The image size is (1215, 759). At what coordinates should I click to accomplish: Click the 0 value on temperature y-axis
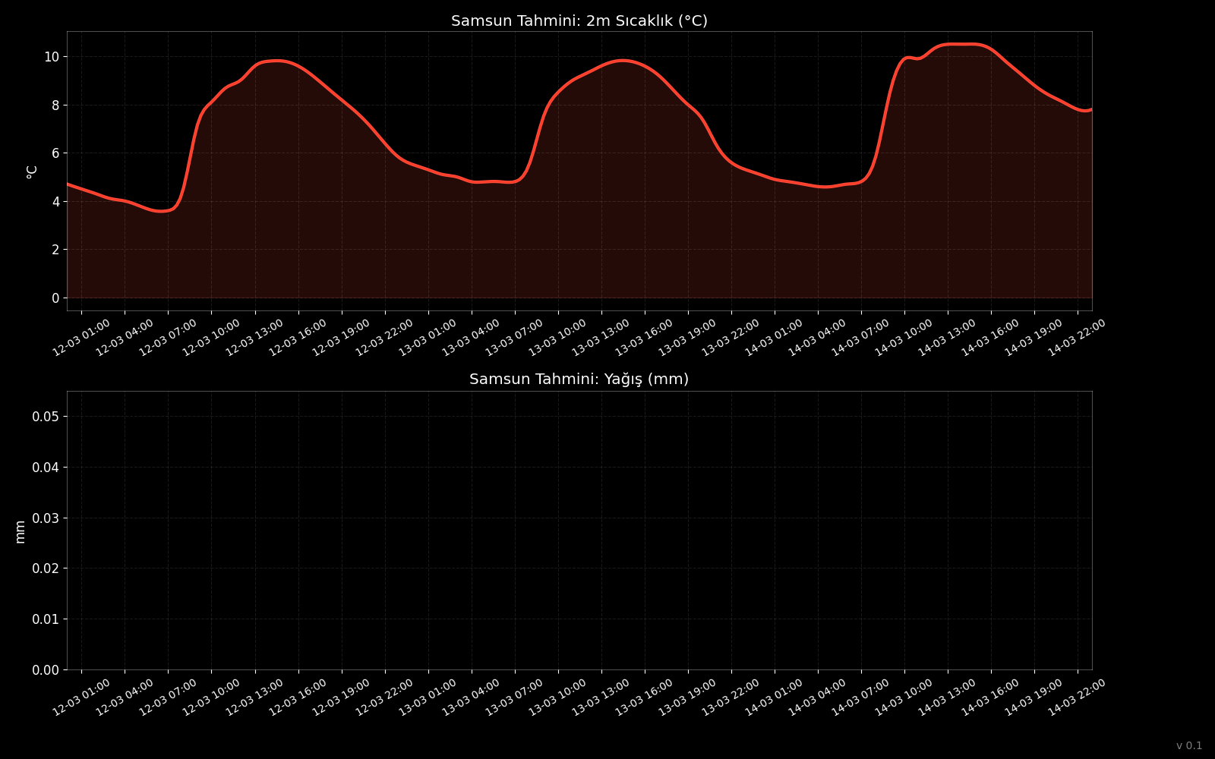pyautogui.click(x=55, y=298)
